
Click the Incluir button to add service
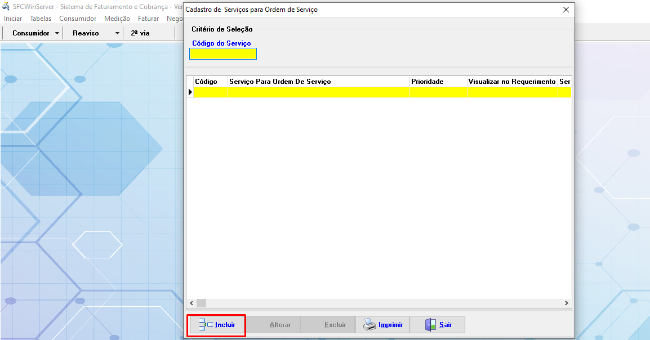(x=216, y=325)
